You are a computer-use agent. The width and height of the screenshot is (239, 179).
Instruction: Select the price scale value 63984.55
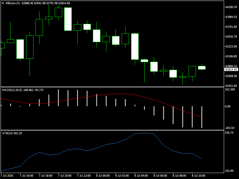[x=231, y=17]
